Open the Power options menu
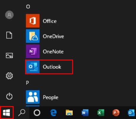The width and height of the screenshot is (136, 119). point(9,96)
